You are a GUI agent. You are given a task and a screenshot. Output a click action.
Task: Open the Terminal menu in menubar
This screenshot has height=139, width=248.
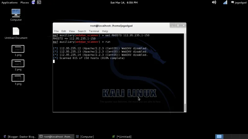click(94, 31)
